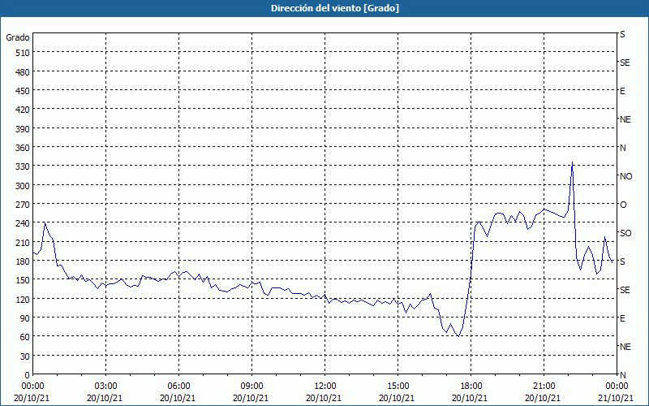This screenshot has height=406, width=649.
Task: Click the 00:00 label above 21/10/21
Action: (x=617, y=387)
